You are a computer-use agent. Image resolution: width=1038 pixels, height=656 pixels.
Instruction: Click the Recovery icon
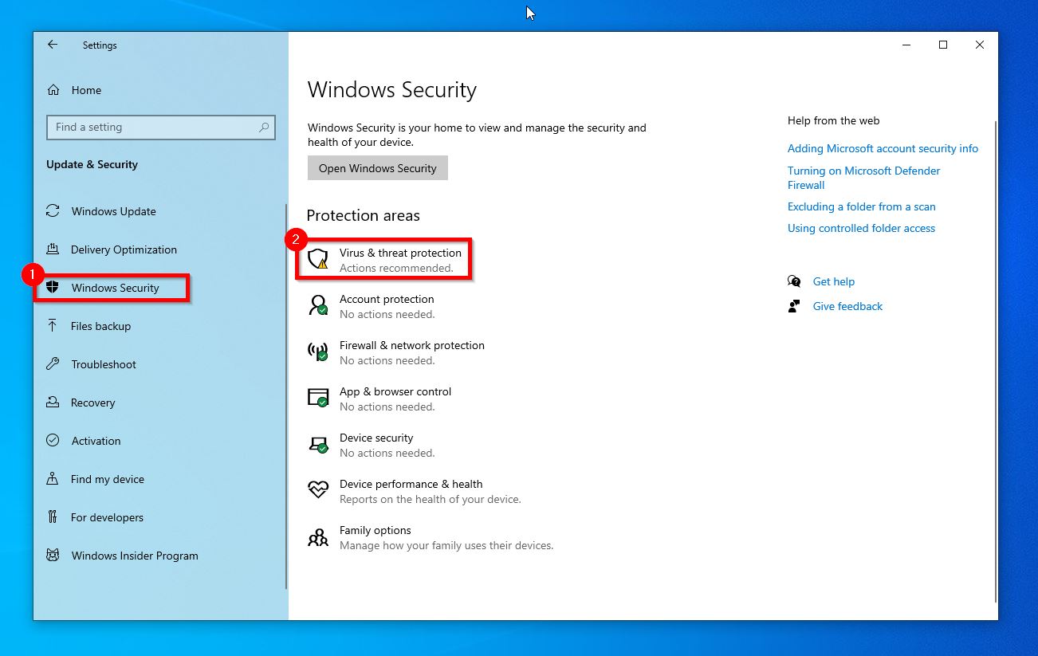(x=53, y=403)
